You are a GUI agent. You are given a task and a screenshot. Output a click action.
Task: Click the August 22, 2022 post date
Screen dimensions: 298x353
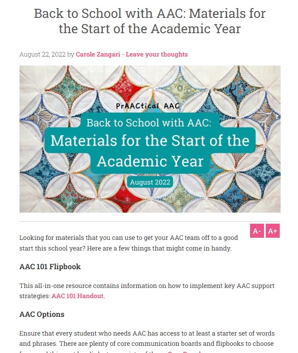tap(42, 54)
